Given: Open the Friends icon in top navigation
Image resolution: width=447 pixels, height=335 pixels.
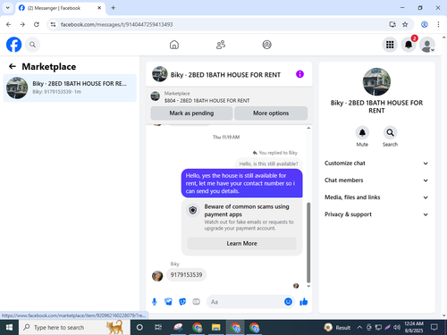Looking at the screenshot, I should pyautogui.click(x=221, y=45).
